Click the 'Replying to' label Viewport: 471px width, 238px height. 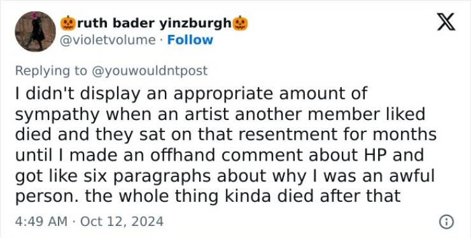point(51,70)
